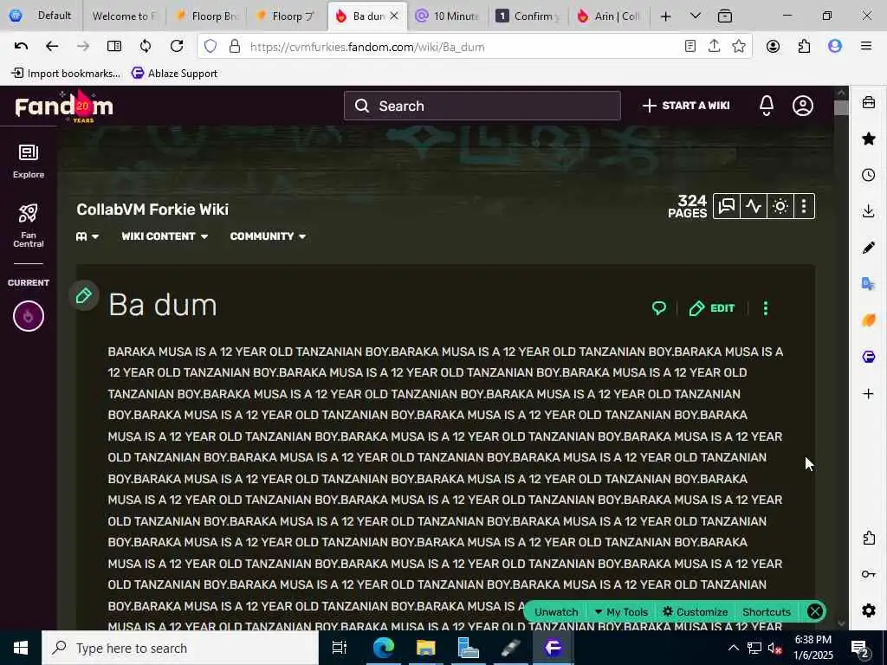Show site security padlock info
887x665 pixels.
(234, 47)
